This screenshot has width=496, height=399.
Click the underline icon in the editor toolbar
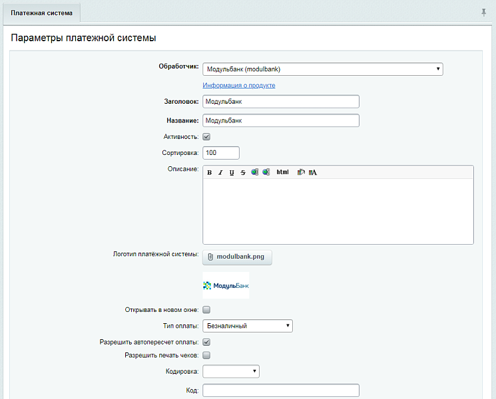click(x=232, y=172)
